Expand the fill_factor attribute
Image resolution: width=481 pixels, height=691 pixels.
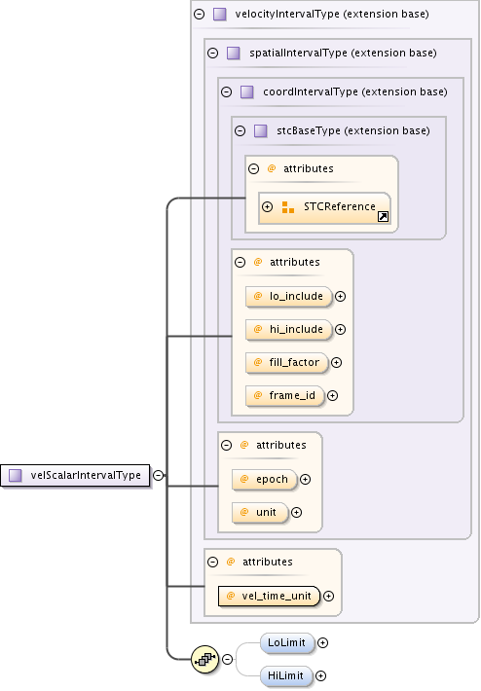click(x=336, y=363)
